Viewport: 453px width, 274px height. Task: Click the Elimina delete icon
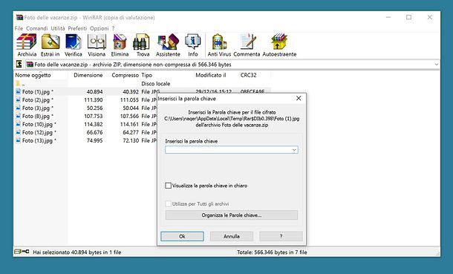[120, 45]
